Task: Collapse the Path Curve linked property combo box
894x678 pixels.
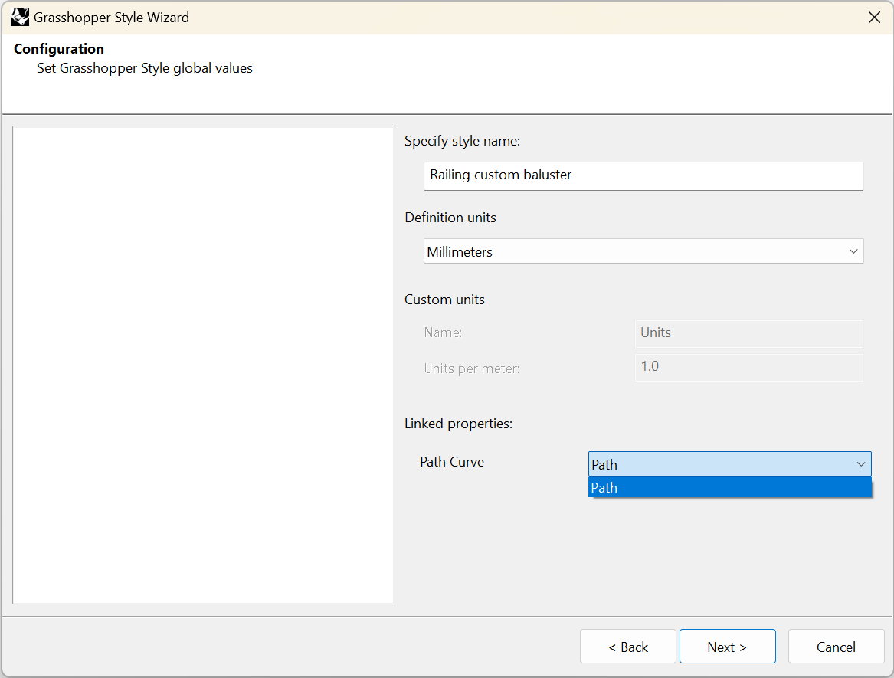Action: point(729,464)
